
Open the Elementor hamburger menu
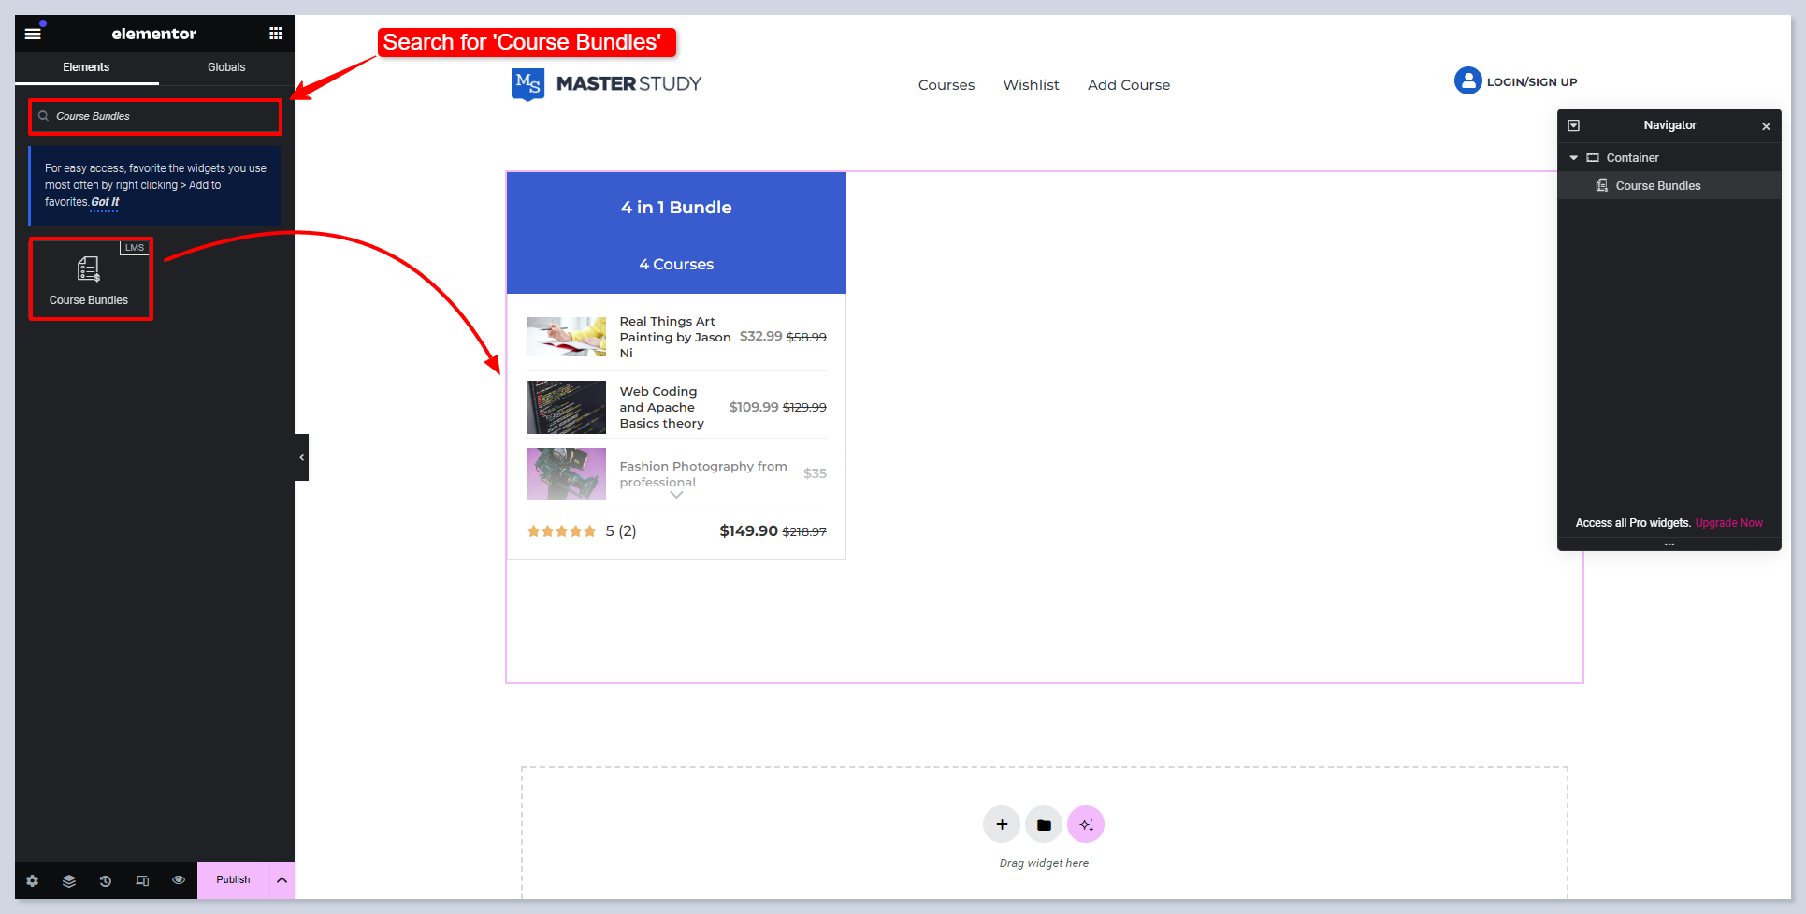point(33,34)
